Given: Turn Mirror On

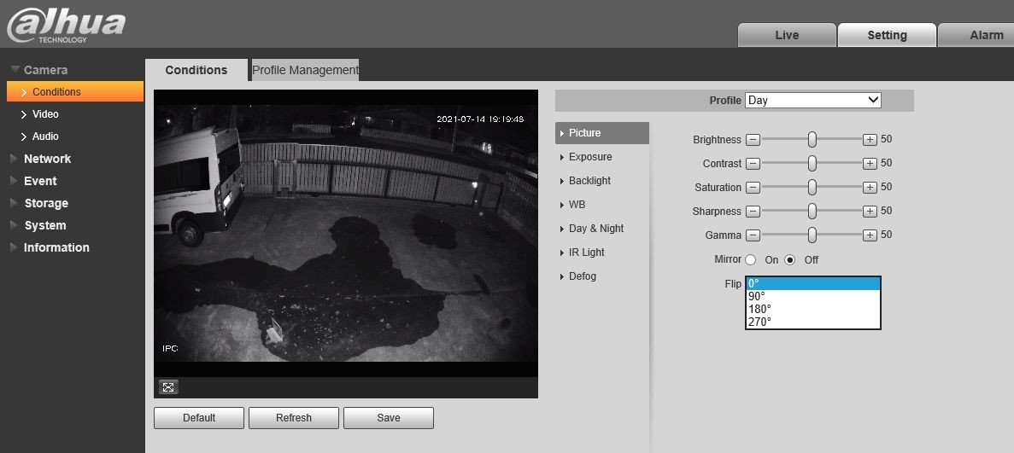Looking at the screenshot, I should tap(750, 260).
